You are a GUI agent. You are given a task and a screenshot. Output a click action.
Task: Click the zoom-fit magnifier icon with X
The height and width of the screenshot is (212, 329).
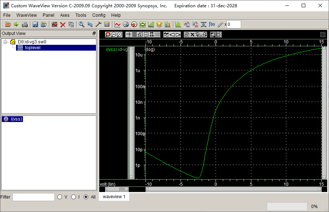coord(120,35)
